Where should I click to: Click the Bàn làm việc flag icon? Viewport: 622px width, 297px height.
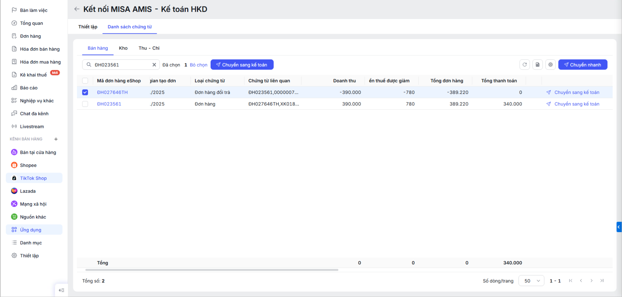[14, 10]
